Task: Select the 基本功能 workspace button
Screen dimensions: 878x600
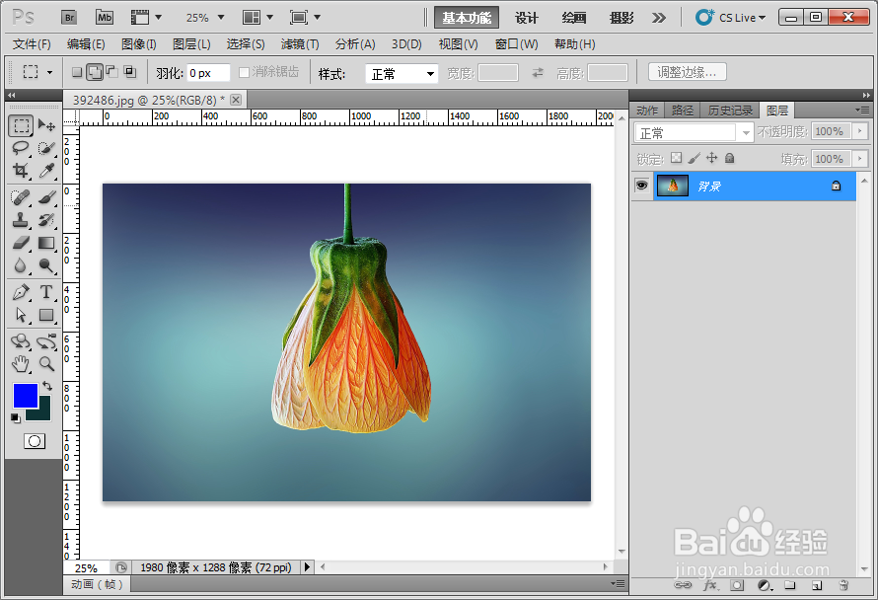Action: [x=467, y=18]
